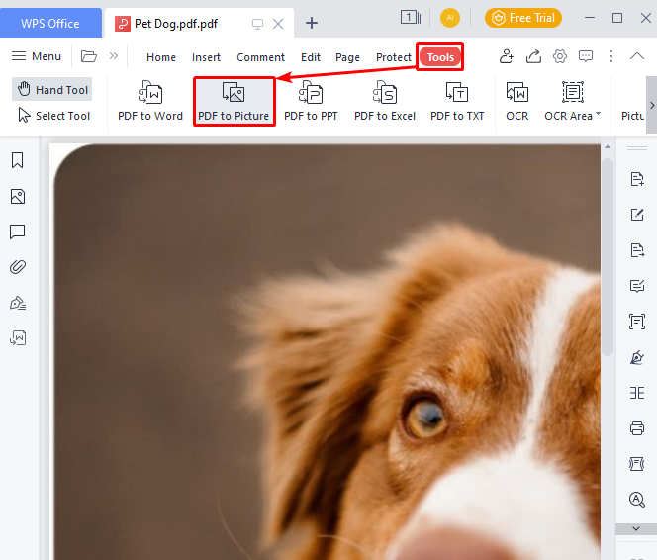Open the settings gear icon
The image size is (657, 560).
[560, 56]
